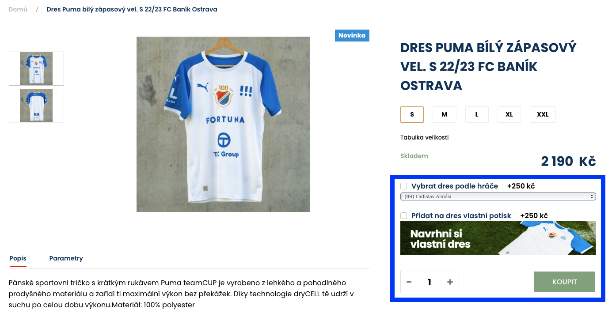Decrease quantity with the minus icon
Image resolution: width=612 pixels, height=317 pixels.
point(409,282)
